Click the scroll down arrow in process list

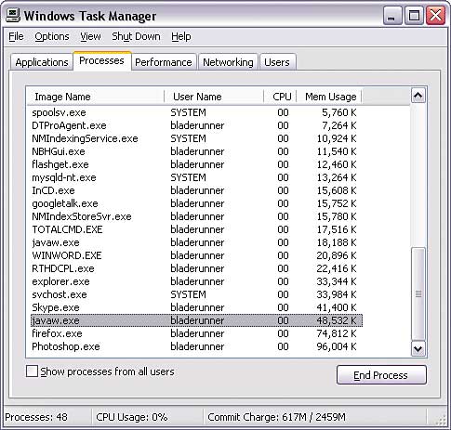tap(418, 349)
